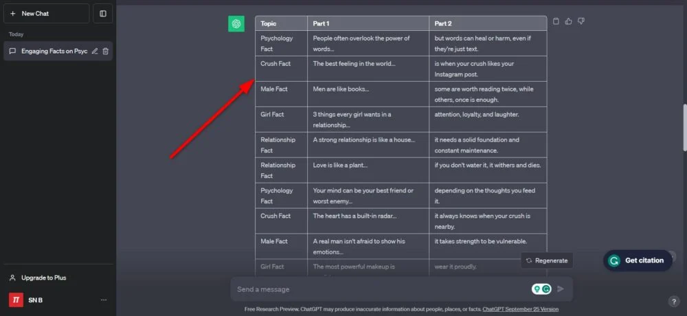Image resolution: width=687 pixels, height=316 pixels.
Task: Open the help question mark button
Action: tap(673, 301)
